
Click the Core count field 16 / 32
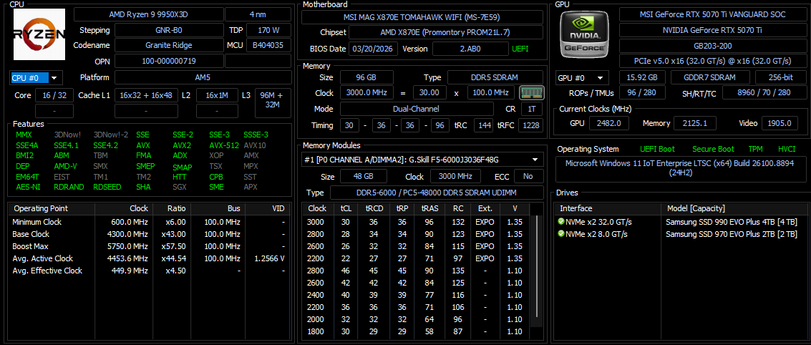point(54,95)
